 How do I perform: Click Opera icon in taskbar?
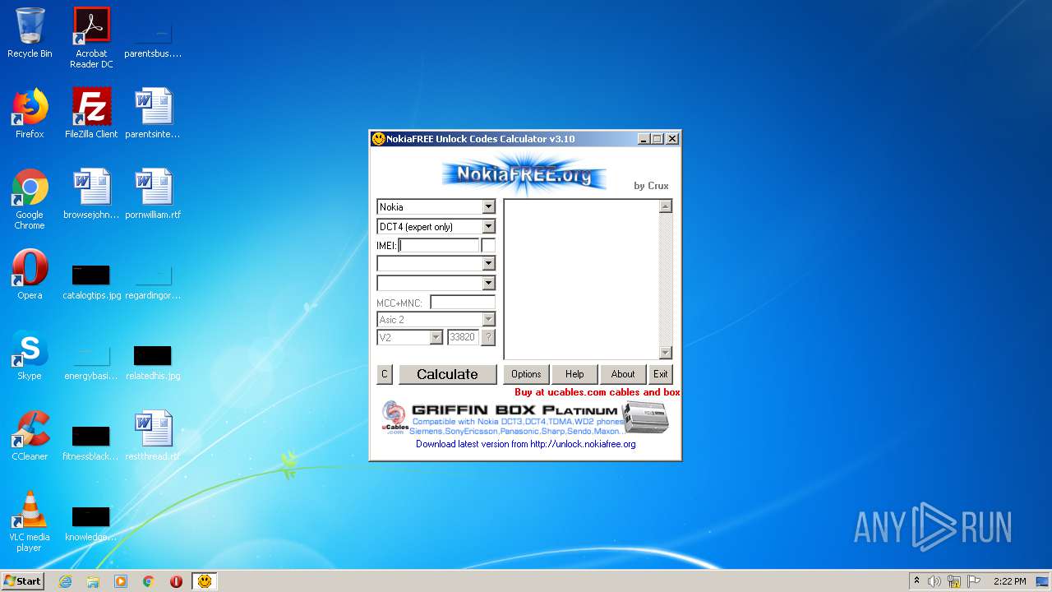[x=176, y=581]
